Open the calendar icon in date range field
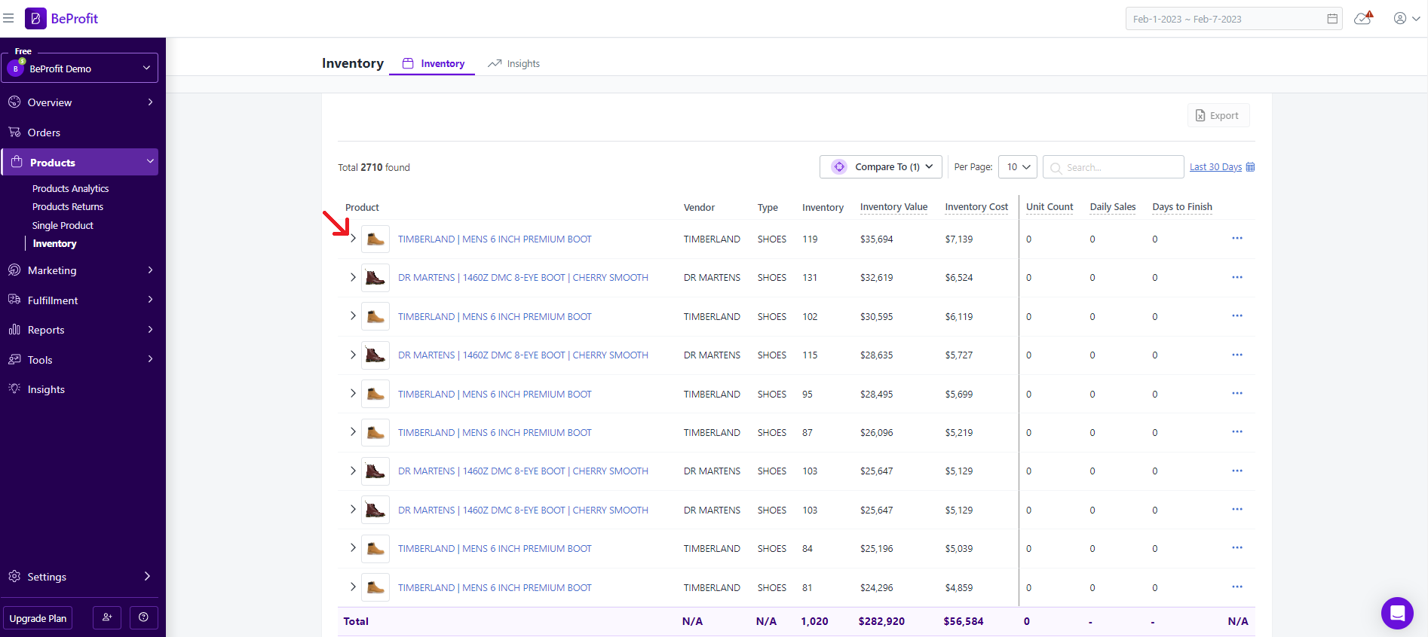The width and height of the screenshot is (1428, 637). (x=1332, y=19)
